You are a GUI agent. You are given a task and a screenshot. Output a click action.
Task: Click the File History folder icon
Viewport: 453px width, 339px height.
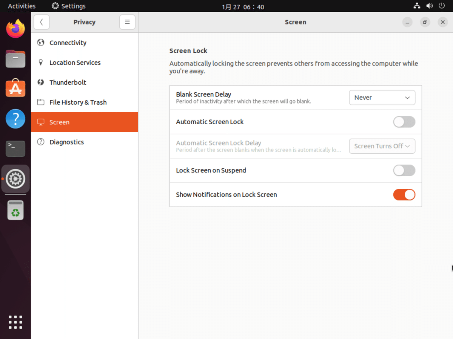pos(41,102)
